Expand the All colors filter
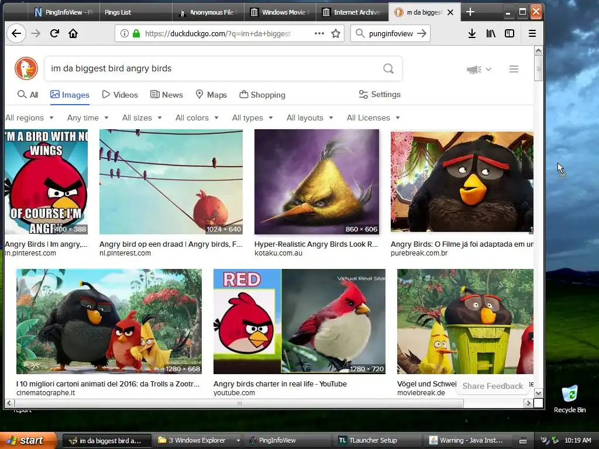Image resolution: width=599 pixels, height=449 pixels. click(197, 118)
